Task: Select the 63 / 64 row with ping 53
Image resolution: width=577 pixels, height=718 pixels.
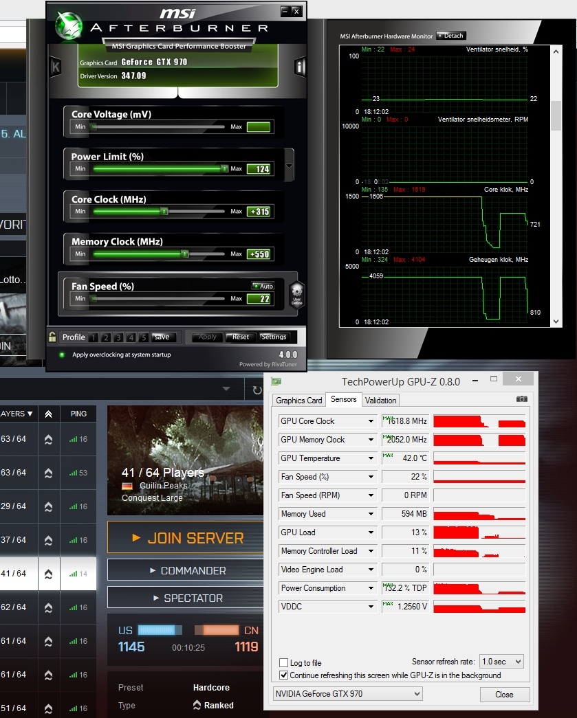Action: click(x=48, y=473)
